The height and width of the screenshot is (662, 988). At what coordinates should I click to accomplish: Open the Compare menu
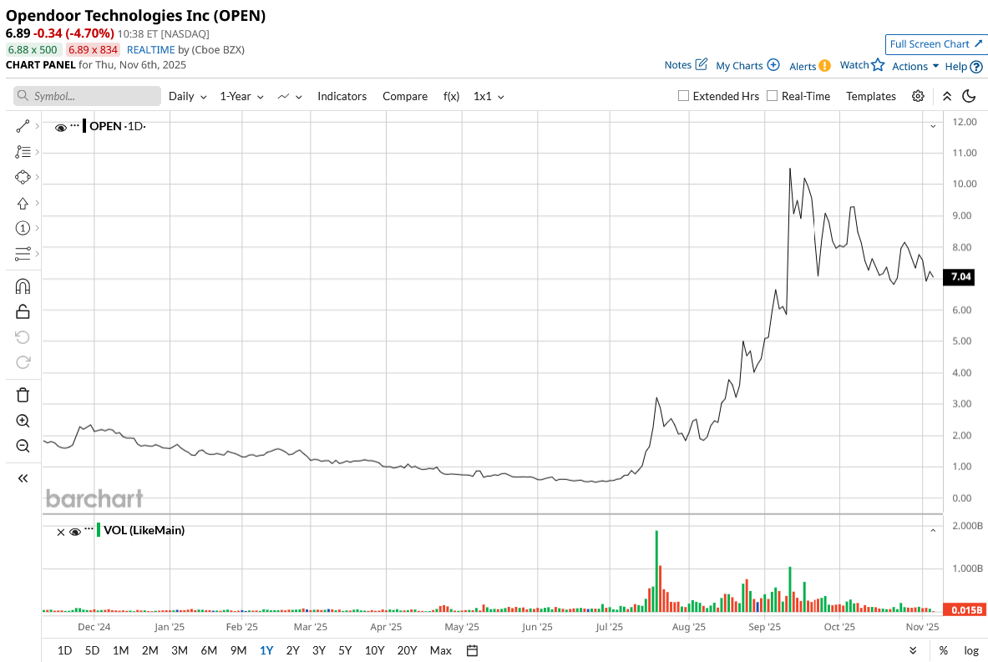[x=405, y=96]
